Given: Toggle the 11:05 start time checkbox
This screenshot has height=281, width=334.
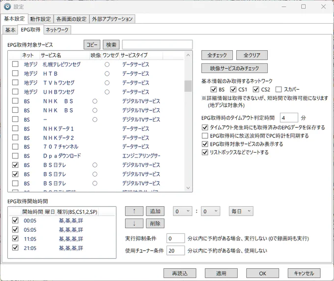Looking at the screenshot, I should pyautogui.click(x=15, y=239).
